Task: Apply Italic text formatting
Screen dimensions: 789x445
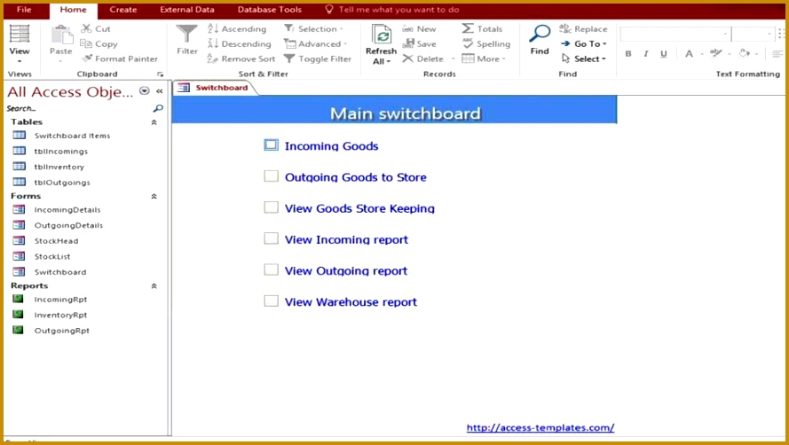Action: click(x=646, y=54)
